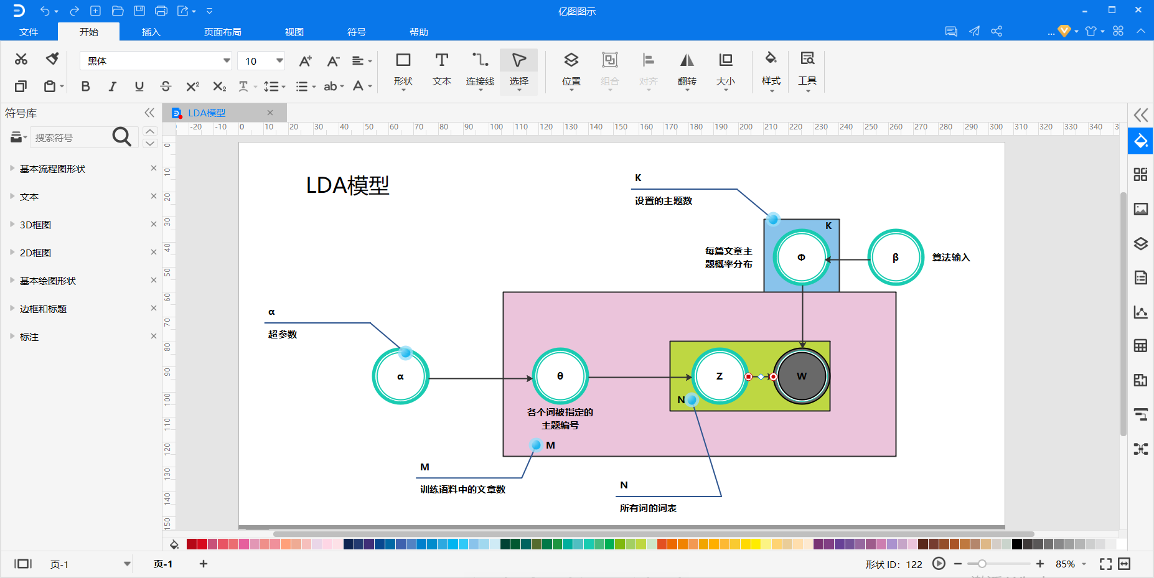Switch to the 页面布局 ribbon tab
Screen dimensions: 1154x578
[223, 32]
